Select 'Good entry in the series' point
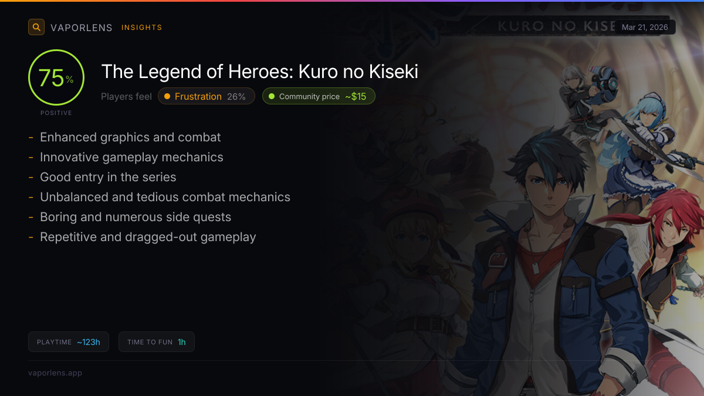The width and height of the screenshot is (704, 396). point(108,177)
